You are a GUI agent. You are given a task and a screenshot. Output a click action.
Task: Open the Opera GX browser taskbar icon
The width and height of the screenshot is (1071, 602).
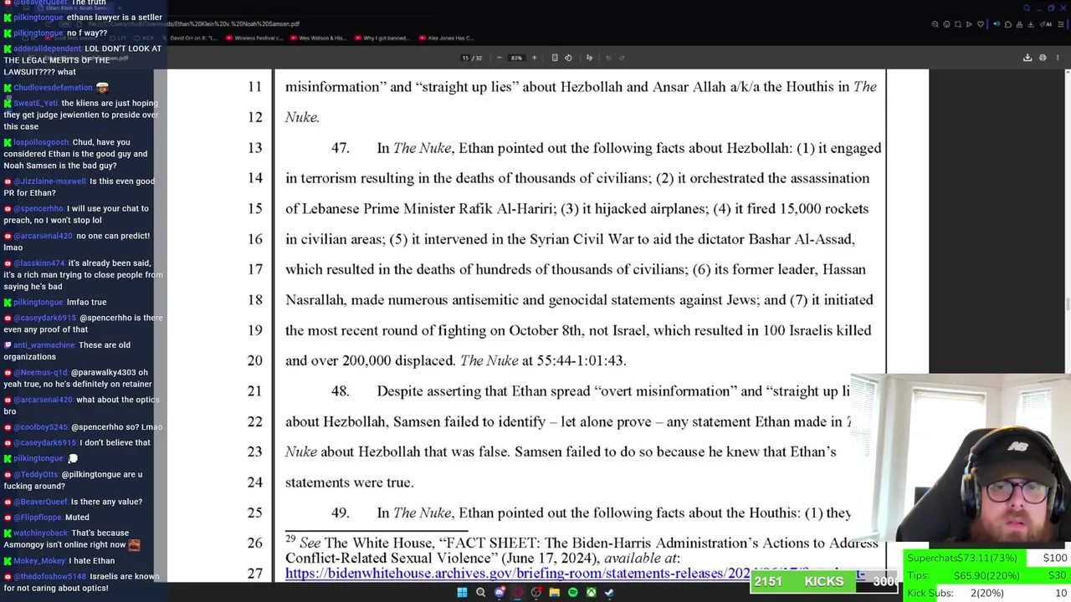click(518, 592)
